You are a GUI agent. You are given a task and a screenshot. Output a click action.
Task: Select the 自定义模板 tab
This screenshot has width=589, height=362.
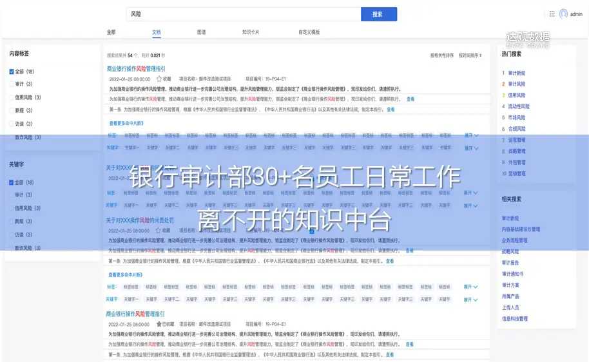(x=309, y=32)
